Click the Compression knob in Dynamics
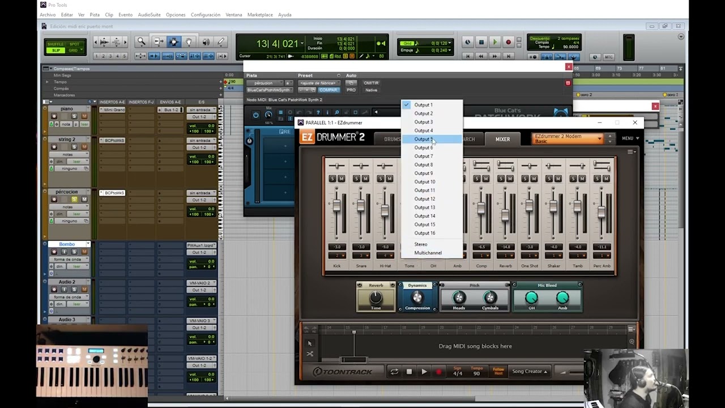The height and width of the screenshot is (408, 725). pyautogui.click(x=417, y=297)
